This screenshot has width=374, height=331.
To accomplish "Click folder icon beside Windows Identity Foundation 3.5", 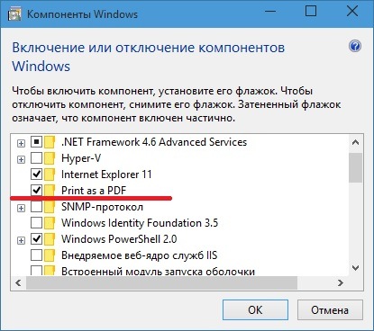I will (x=50, y=223).
